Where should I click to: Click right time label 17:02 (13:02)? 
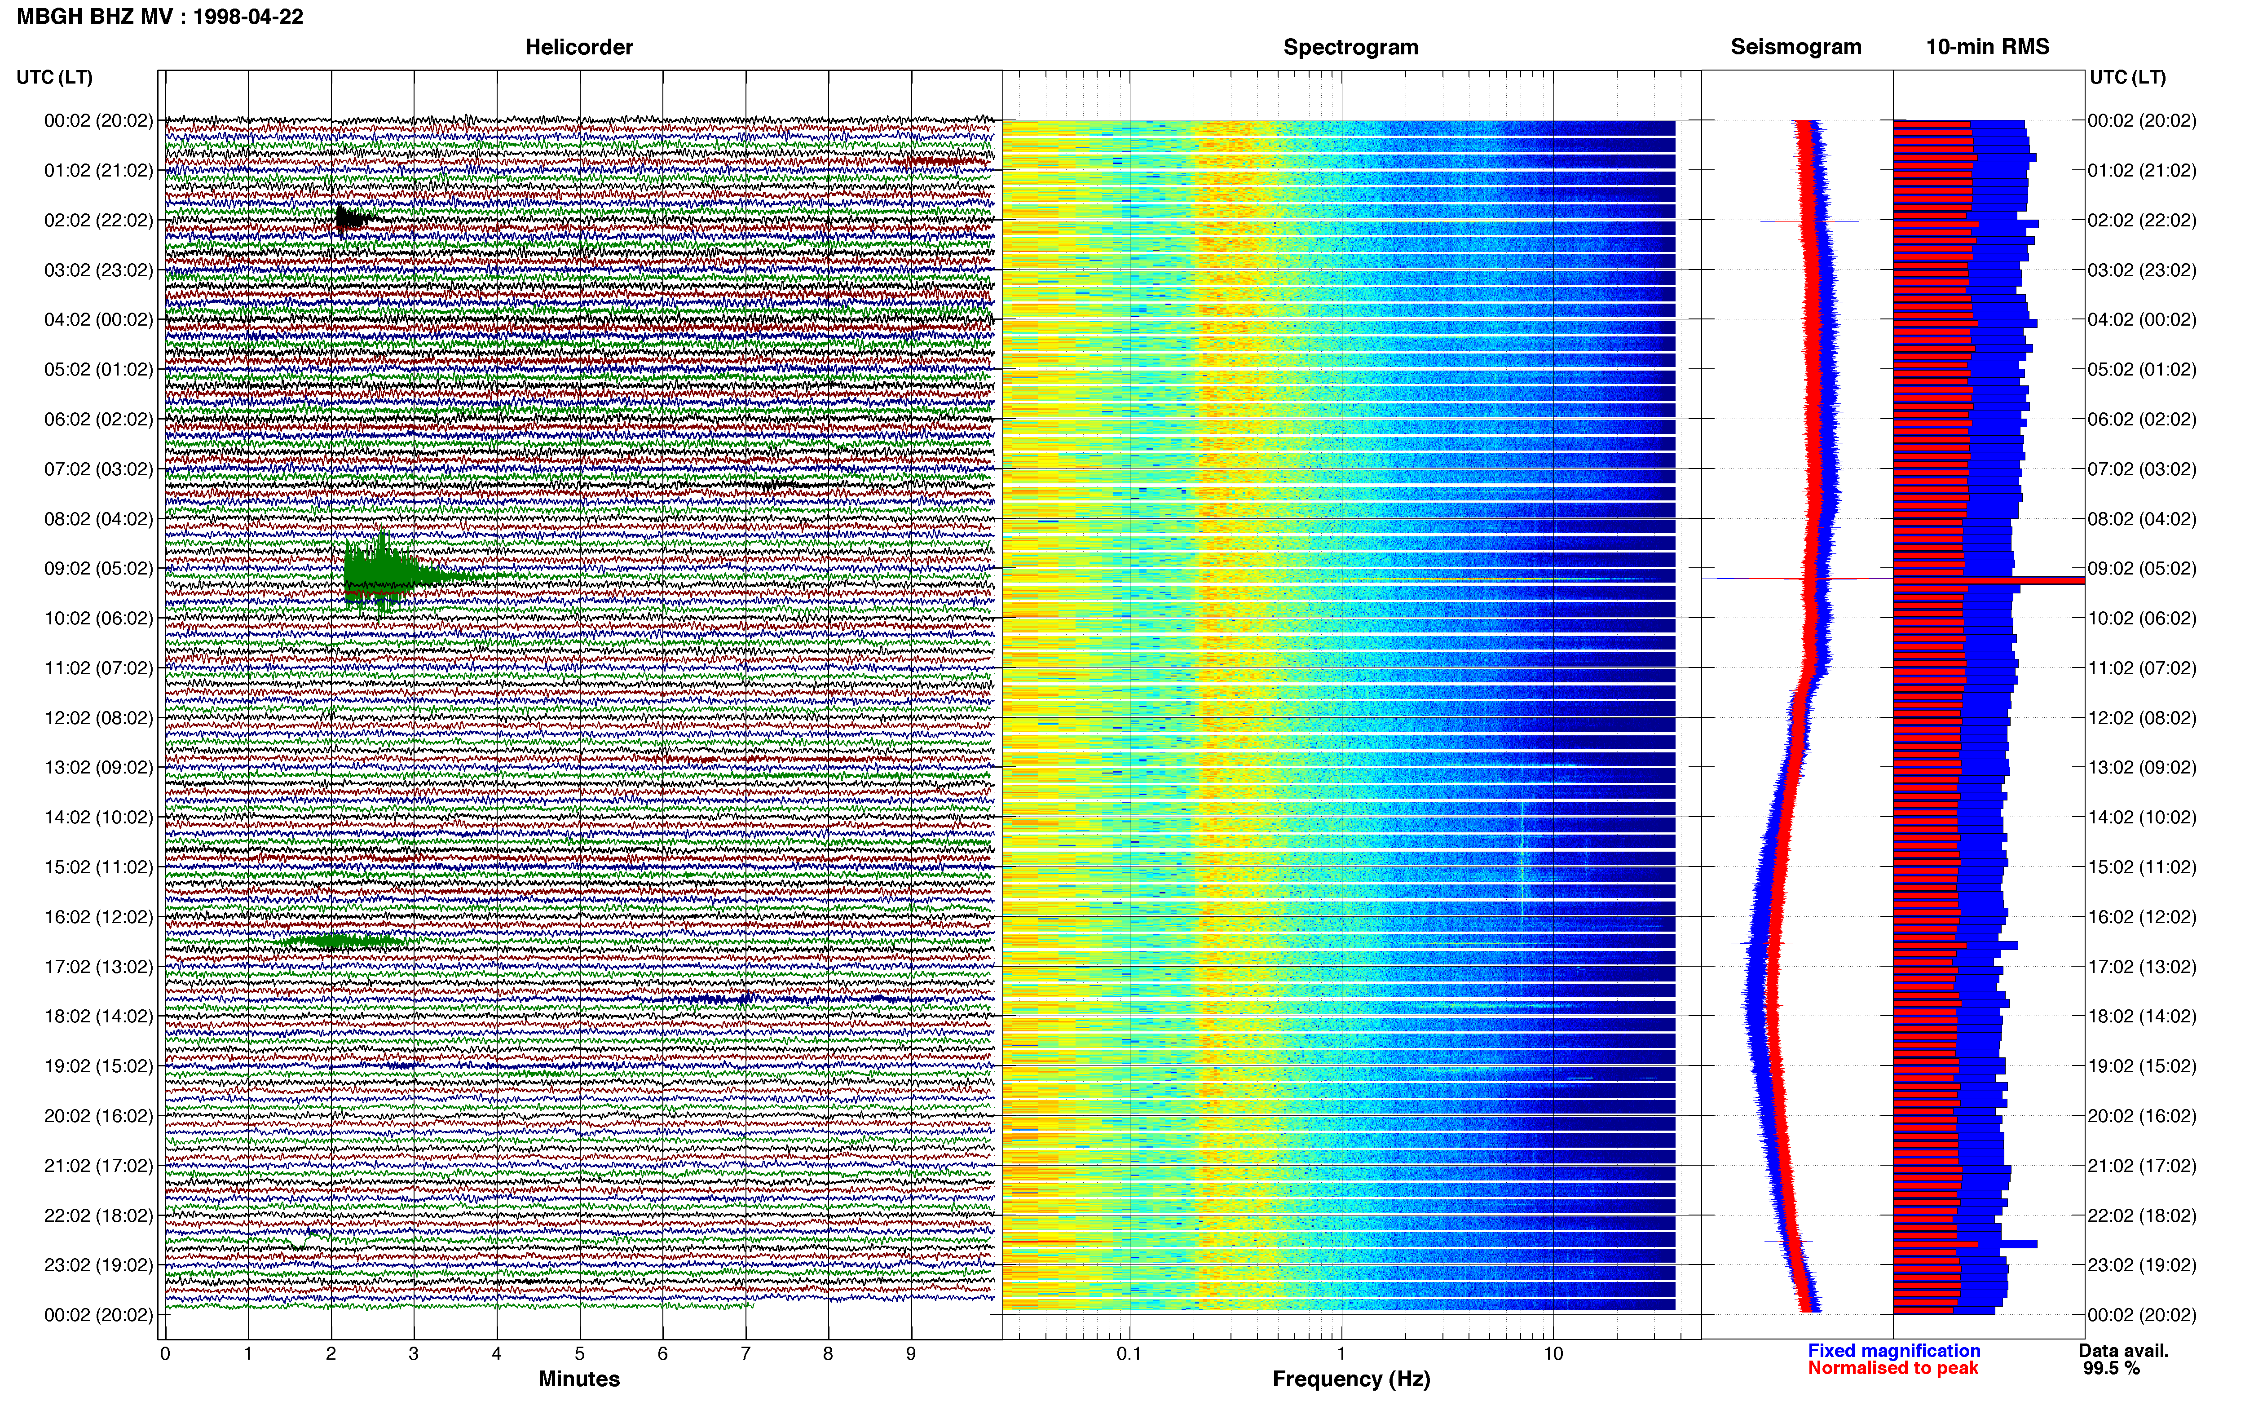[2142, 967]
